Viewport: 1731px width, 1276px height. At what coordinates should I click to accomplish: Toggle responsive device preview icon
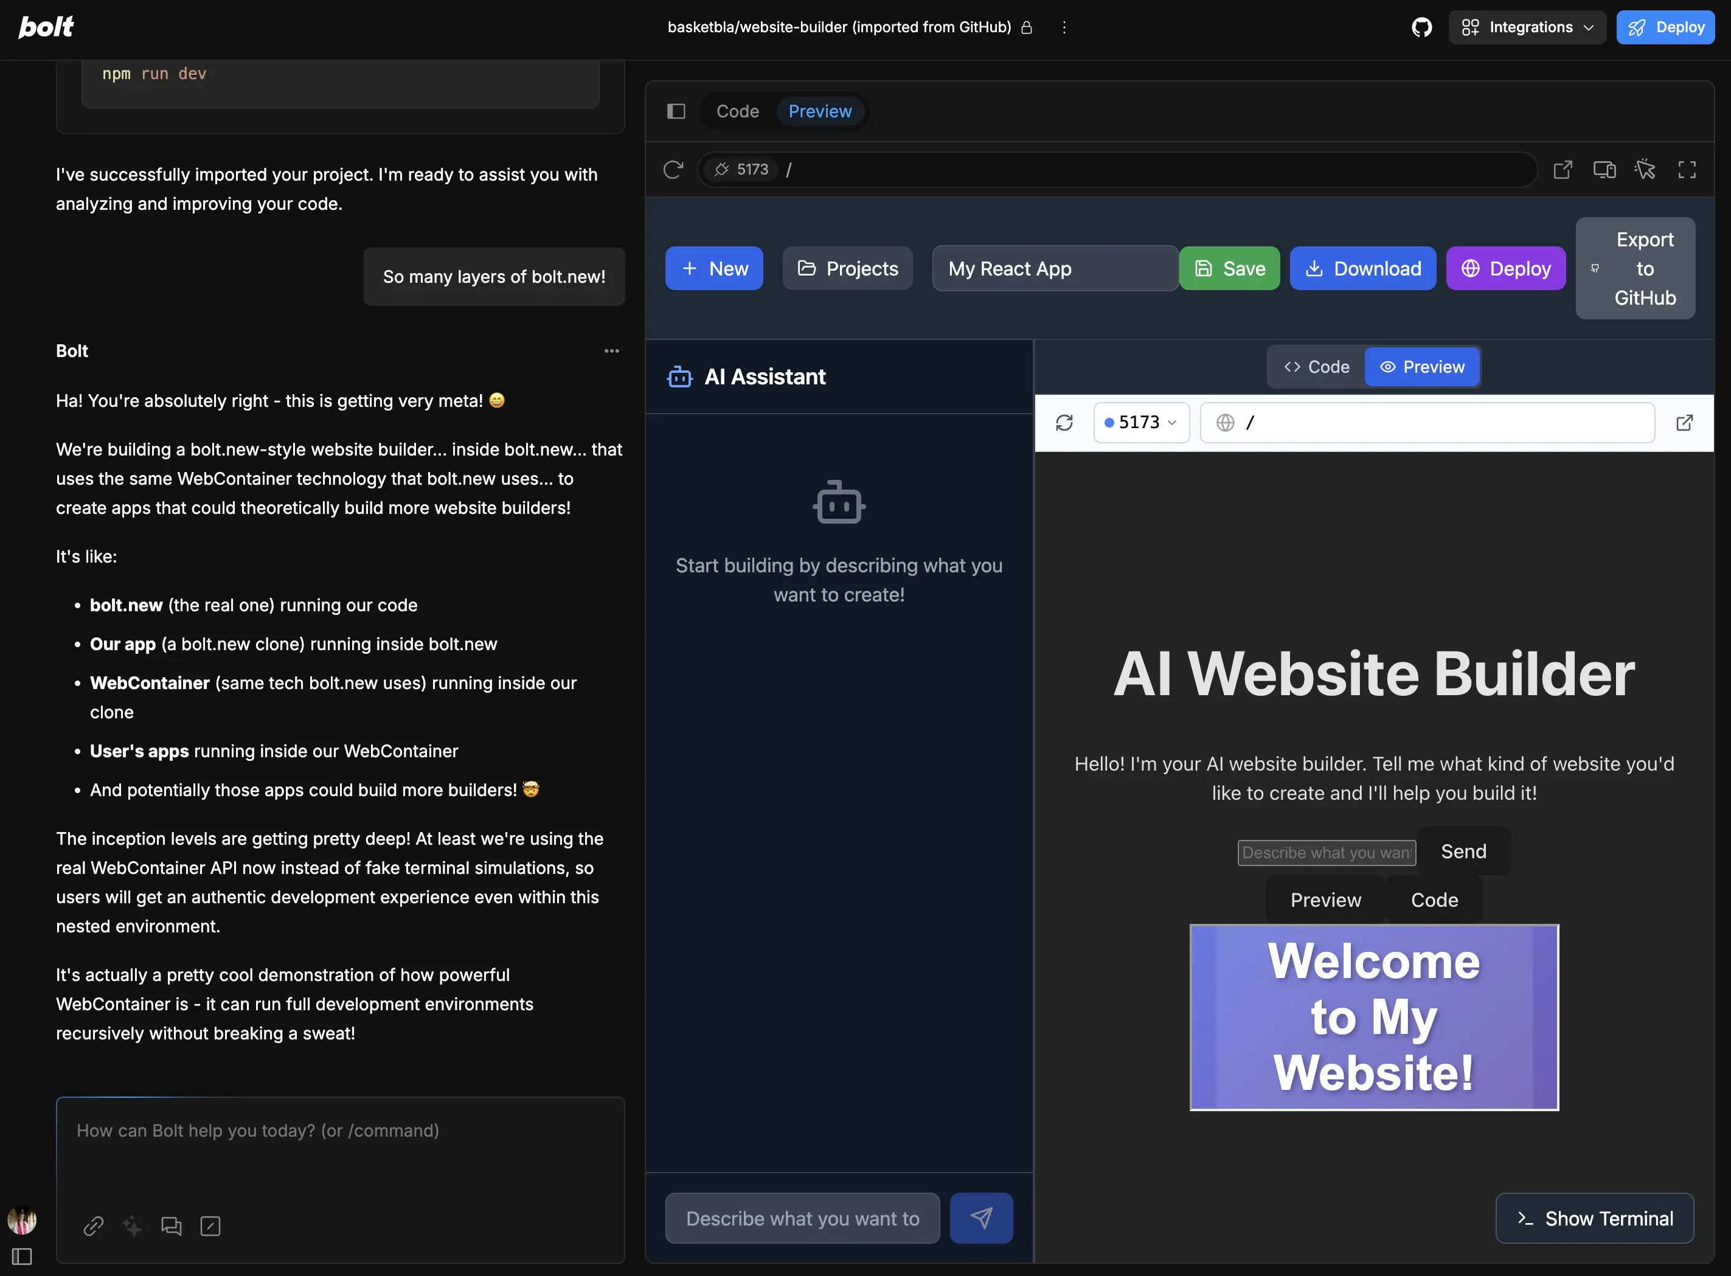point(1604,169)
